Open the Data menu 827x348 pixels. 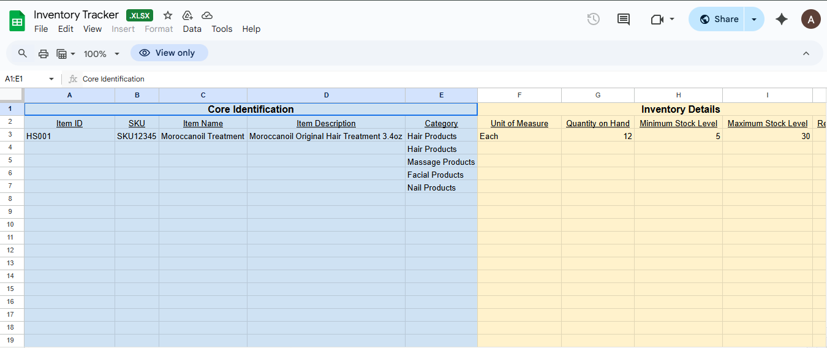tap(192, 29)
